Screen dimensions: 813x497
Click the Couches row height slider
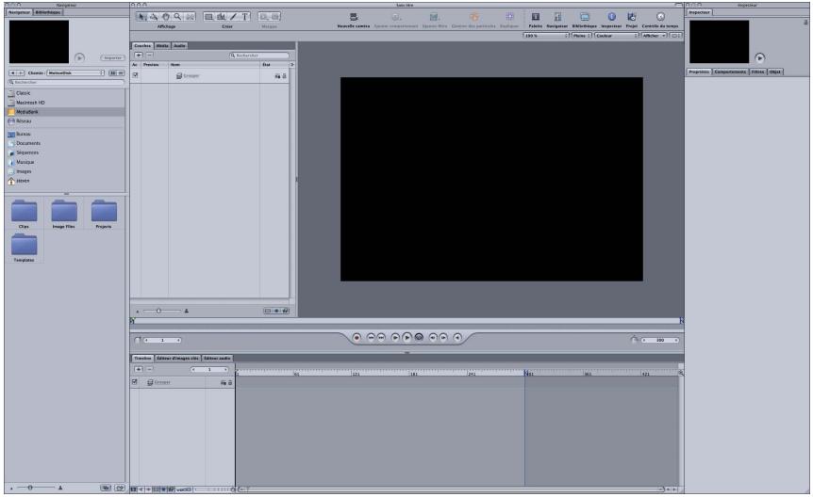(162, 311)
